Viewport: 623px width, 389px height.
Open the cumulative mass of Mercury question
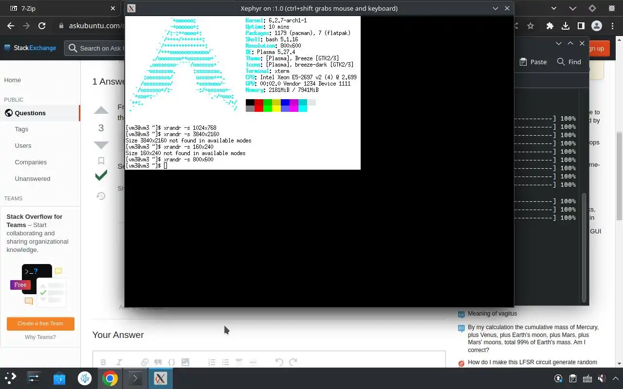(x=533, y=338)
